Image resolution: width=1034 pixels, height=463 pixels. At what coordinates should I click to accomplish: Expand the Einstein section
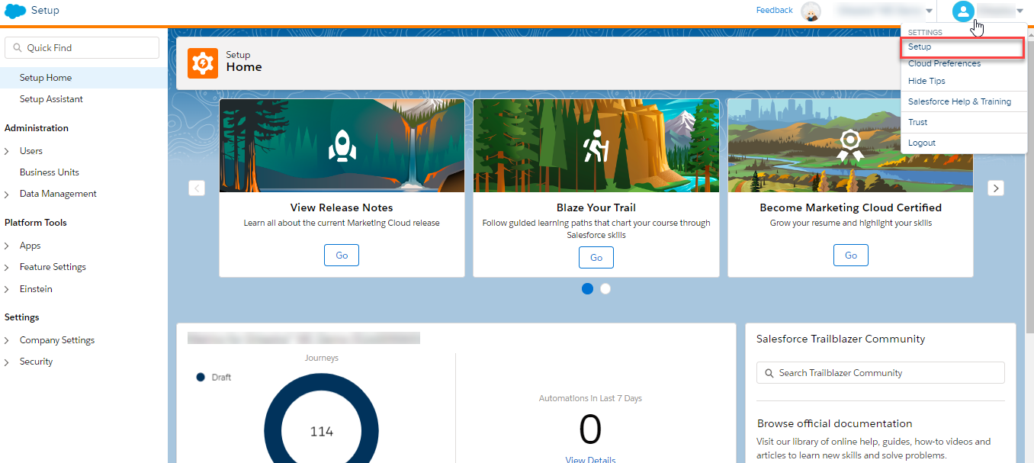[7, 289]
